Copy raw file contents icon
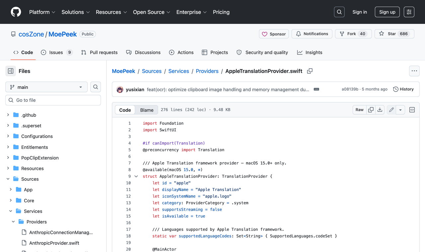Screen dimensions: 425x252 pos(371,110)
